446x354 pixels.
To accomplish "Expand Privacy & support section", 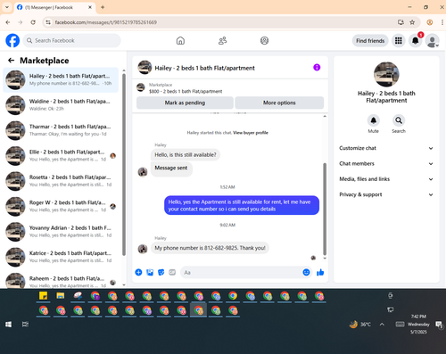I will coord(386,194).
